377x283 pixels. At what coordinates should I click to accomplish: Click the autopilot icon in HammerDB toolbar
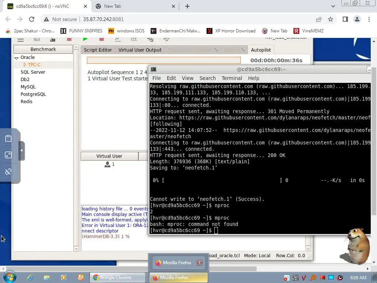150,40
